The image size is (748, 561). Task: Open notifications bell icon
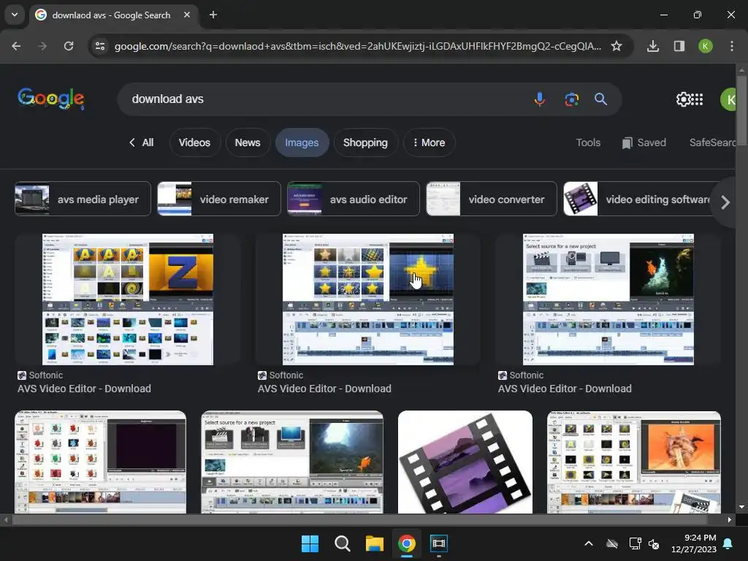(x=728, y=543)
